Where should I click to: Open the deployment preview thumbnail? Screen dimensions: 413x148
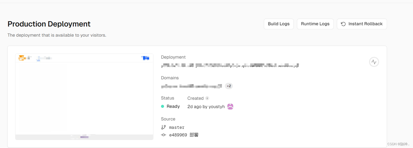point(84,97)
